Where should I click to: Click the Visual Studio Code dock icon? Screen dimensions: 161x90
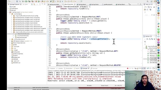(158, 70)
